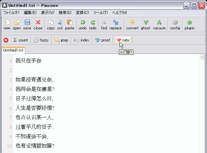Open the 変換(C) menu
This screenshot has width=207, height=153.
pos(82,13)
